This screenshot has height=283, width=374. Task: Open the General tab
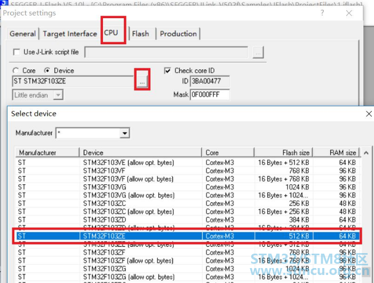[x=22, y=34]
